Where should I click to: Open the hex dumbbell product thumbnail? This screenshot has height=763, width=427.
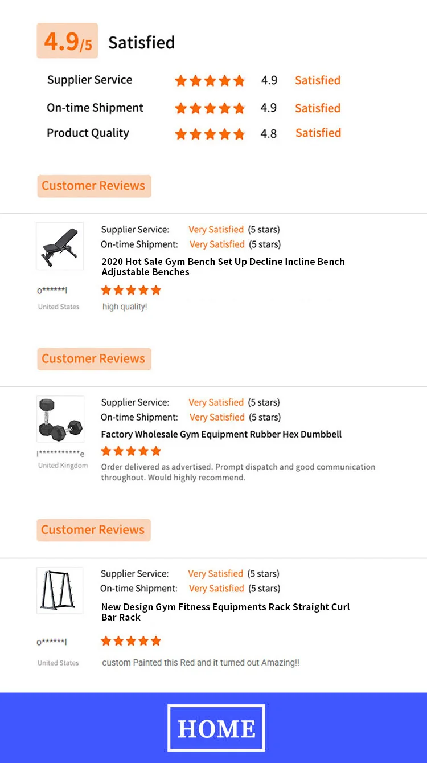pos(60,419)
